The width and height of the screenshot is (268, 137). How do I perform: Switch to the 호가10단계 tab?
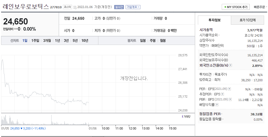247,20
